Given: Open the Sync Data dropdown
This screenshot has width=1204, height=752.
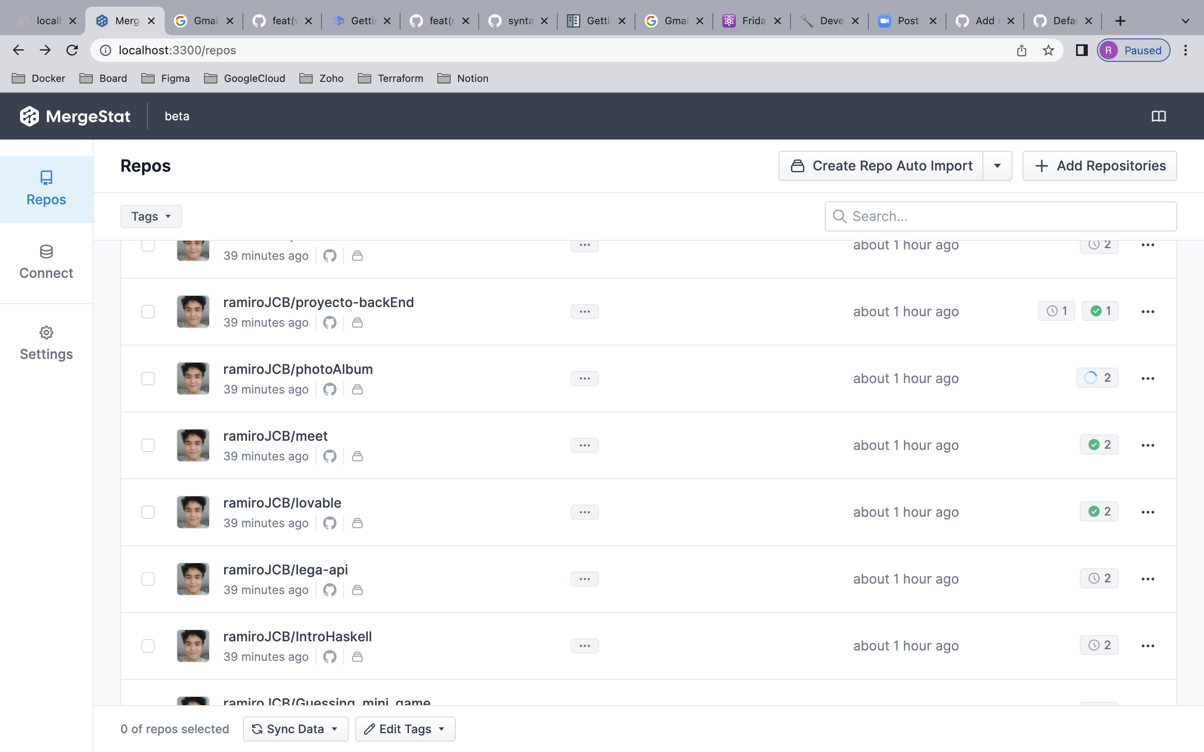Looking at the screenshot, I should pyautogui.click(x=295, y=728).
